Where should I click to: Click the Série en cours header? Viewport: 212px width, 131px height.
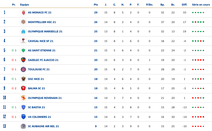pos(201,5)
